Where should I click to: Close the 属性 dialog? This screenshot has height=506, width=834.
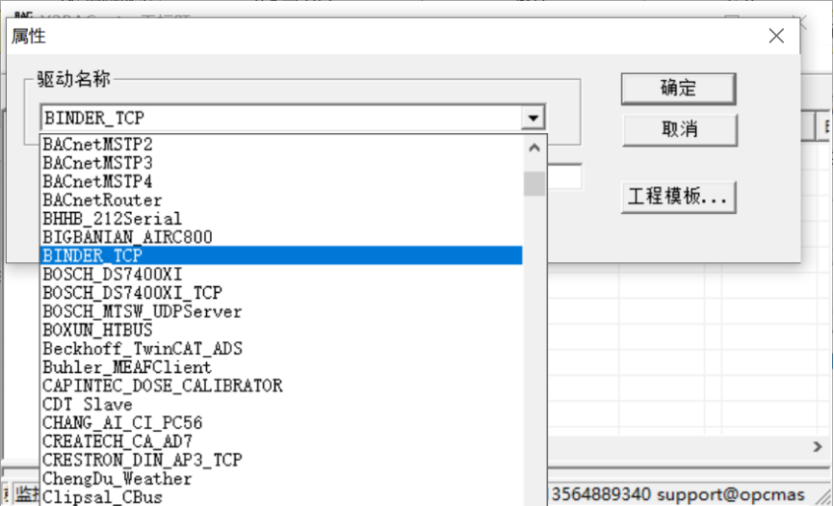click(776, 36)
